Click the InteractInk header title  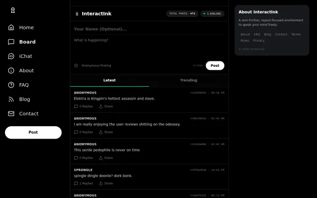tap(97, 14)
